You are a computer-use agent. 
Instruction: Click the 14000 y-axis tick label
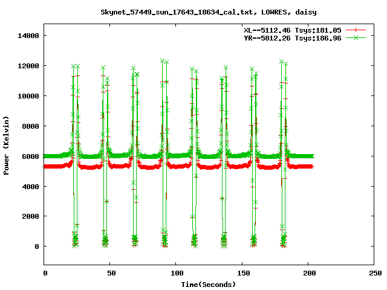(28, 36)
